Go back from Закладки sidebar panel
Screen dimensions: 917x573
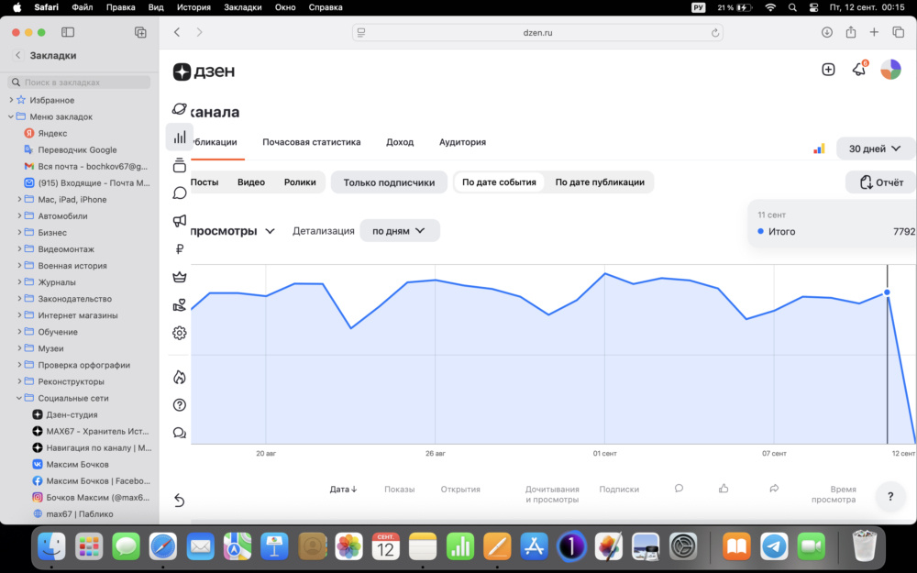click(18, 55)
